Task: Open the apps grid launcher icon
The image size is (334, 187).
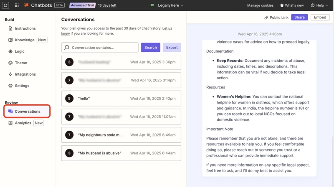Action: click(x=17, y=5)
